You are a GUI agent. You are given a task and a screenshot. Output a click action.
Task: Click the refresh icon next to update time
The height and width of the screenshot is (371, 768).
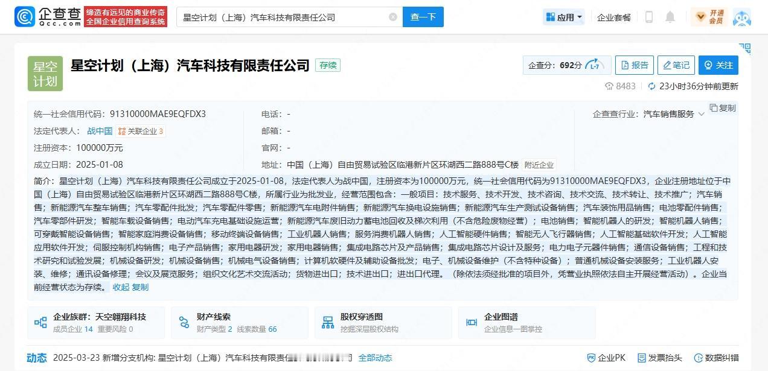coord(651,86)
